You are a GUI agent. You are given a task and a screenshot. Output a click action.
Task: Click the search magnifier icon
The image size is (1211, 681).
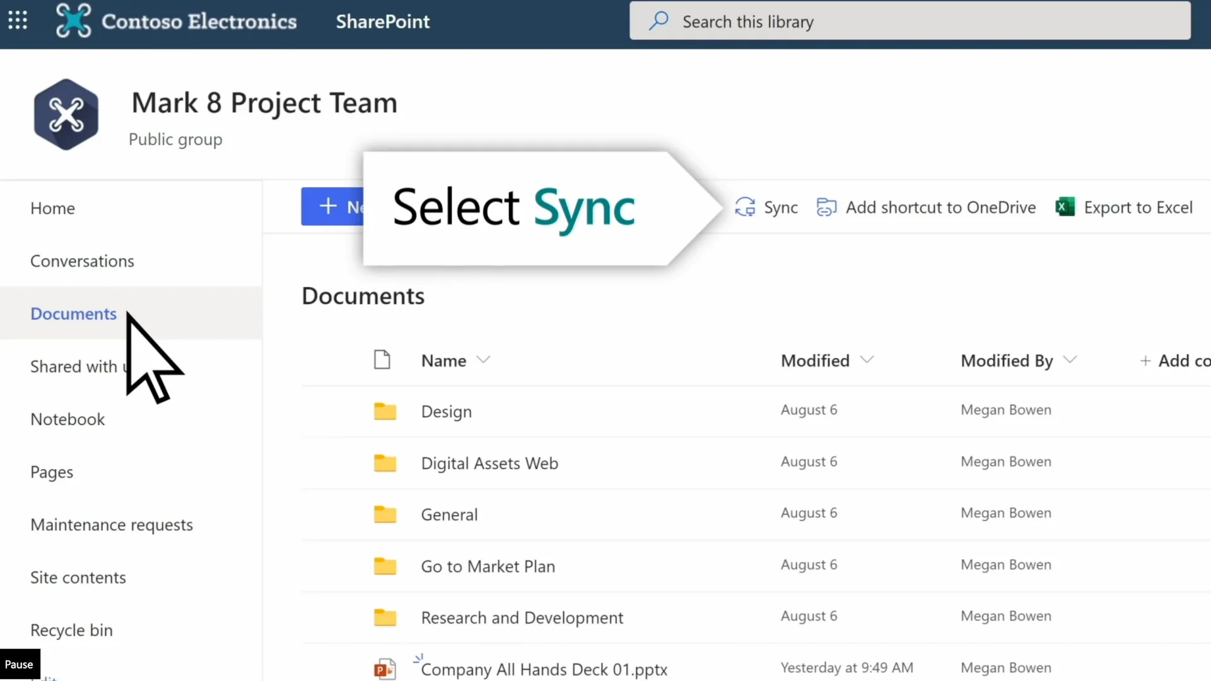pyautogui.click(x=658, y=21)
